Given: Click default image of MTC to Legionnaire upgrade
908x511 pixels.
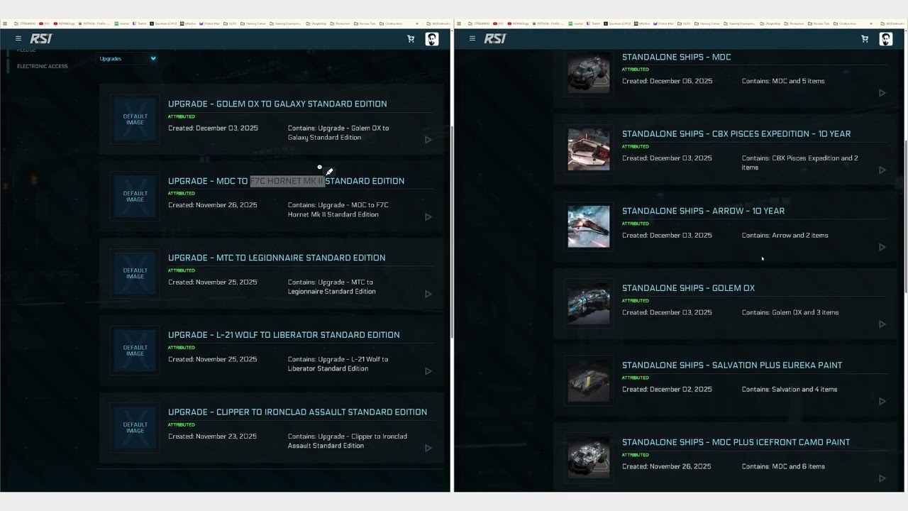Looking at the screenshot, I should point(135,273).
